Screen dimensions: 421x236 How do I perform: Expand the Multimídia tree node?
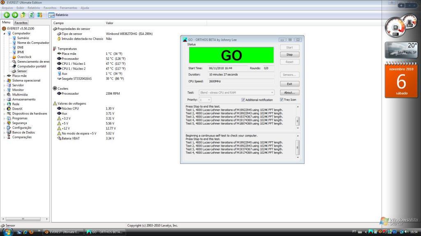(4, 95)
